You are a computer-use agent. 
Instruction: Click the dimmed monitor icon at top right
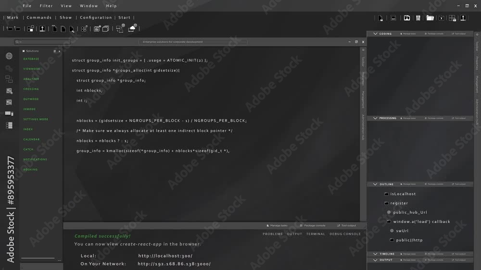point(393,18)
